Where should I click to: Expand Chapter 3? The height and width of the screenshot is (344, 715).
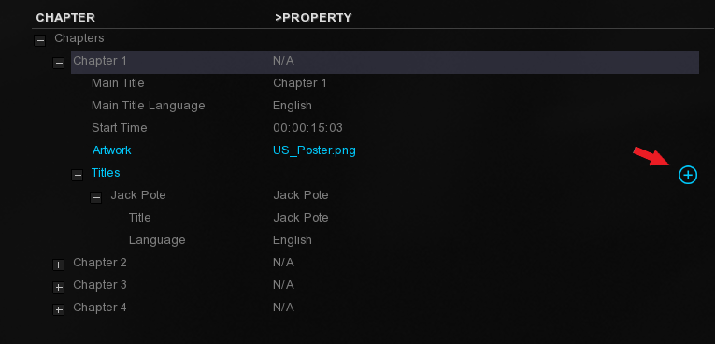(x=58, y=287)
